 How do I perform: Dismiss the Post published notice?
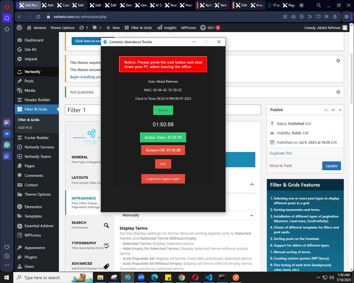tap(338, 92)
